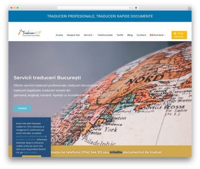Click the Romanian flag icon
Screen dimensions: 200x169
(x=151, y=35)
